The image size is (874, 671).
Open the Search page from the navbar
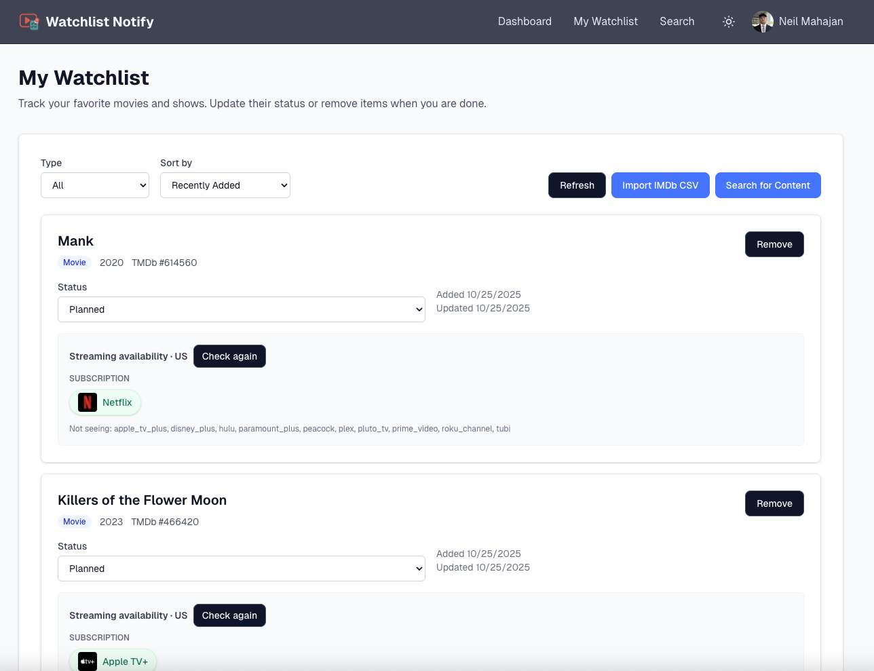(x=677, y=21)
